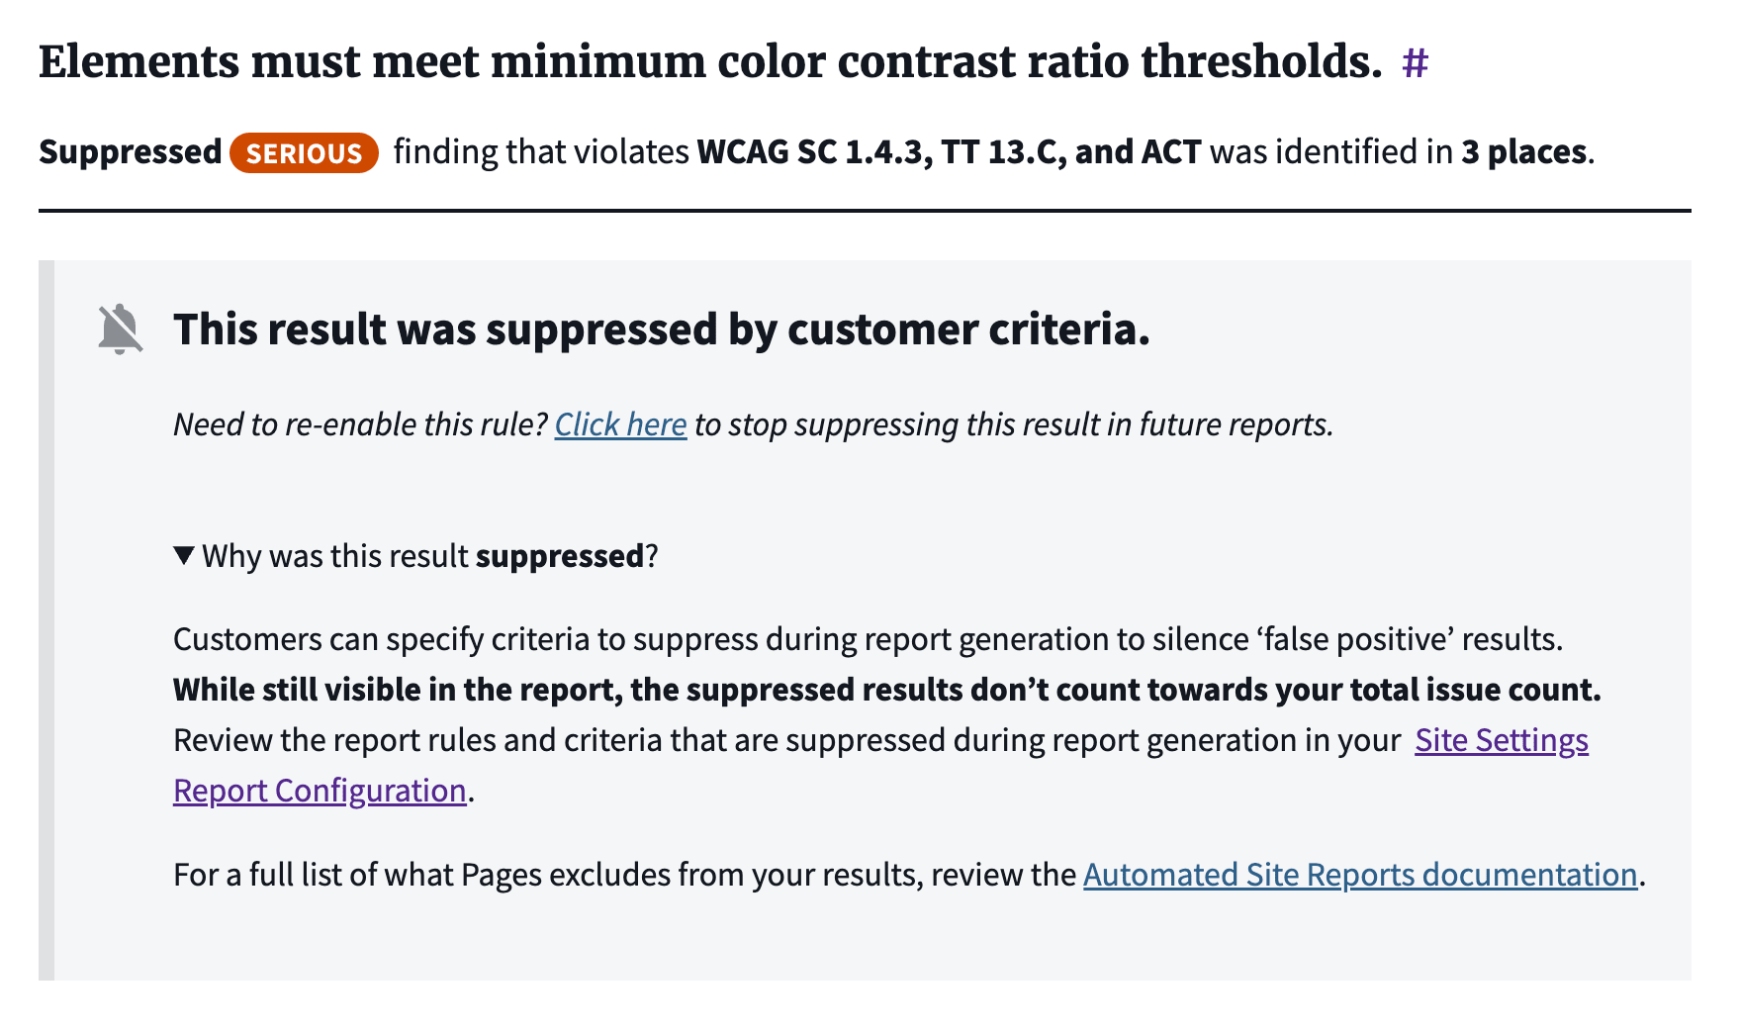Click 'This result was suppressed by customer criteria' heading

click(661, 329)
